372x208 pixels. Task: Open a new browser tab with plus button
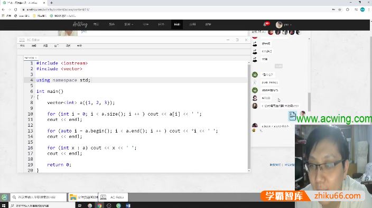(x=51, y=3)
